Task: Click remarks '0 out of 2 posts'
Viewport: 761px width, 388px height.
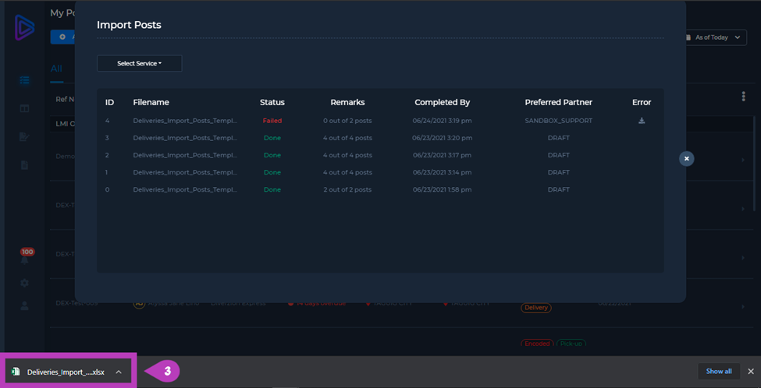Action: pos(347,121)
